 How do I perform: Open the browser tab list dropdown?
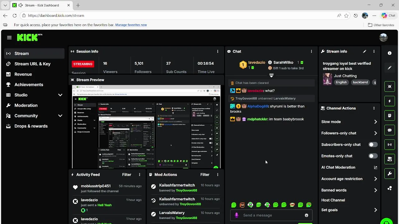tap(5, 5)
